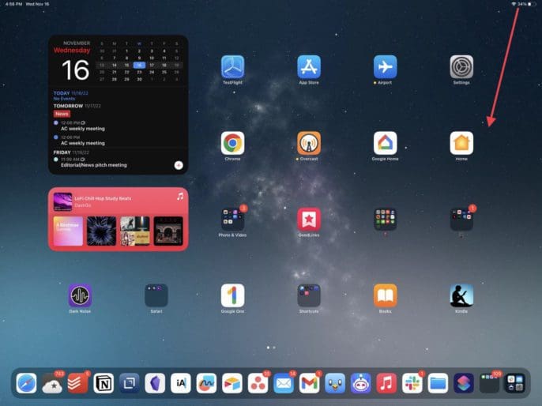
Task: Tap the Apple Home app icon
Action: tap(461, 143)
